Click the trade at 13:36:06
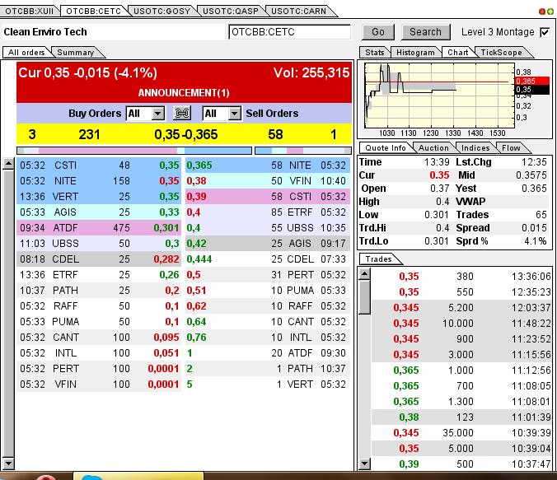This screenshot has height=480, width=557. [x=461, y=276]
